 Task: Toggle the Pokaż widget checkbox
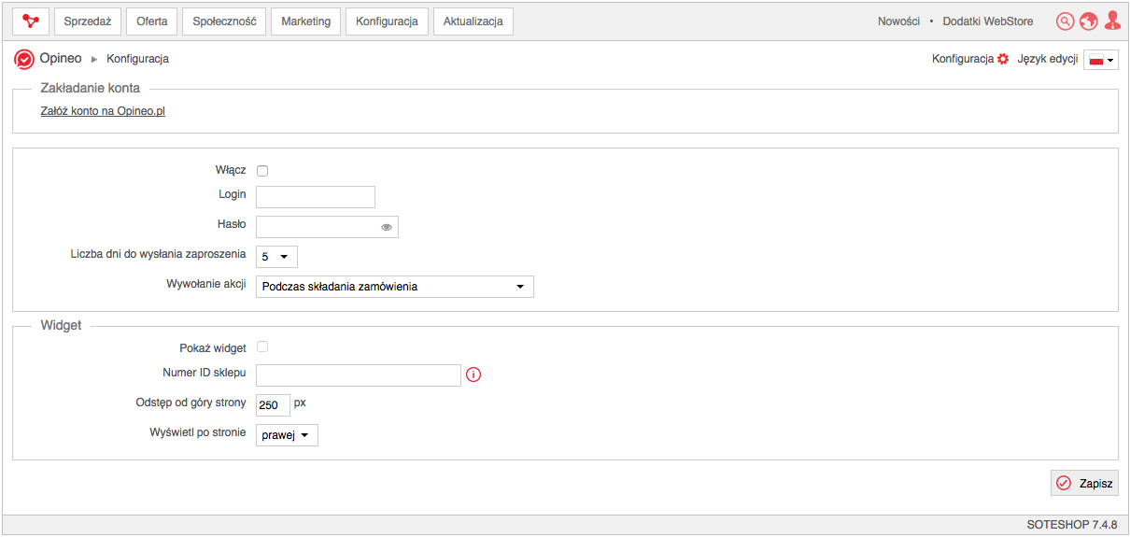(262, 347)
